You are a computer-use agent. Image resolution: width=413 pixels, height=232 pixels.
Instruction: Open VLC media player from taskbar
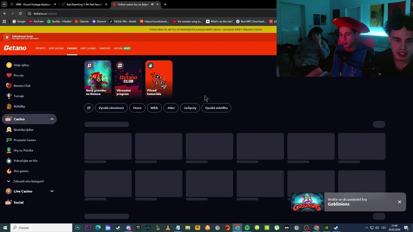(168, 228)
